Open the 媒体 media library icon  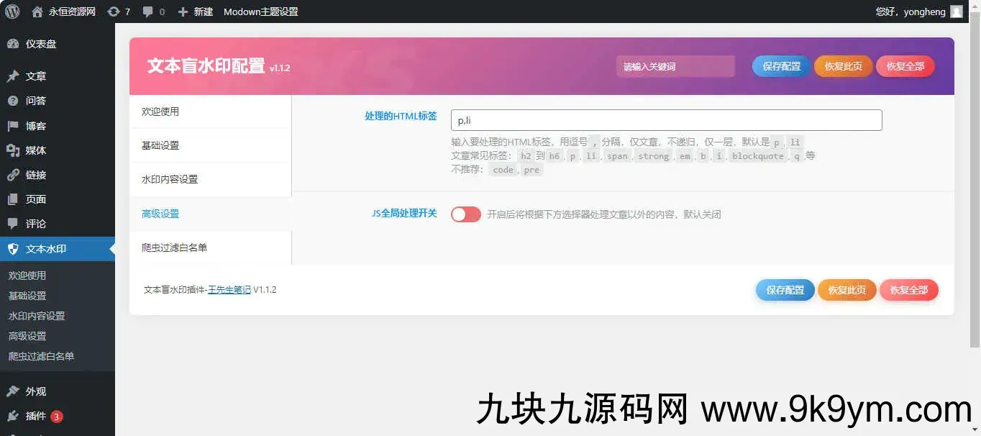coord(13,150)
